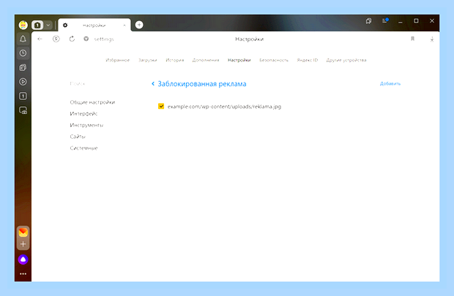Open a new tab with plus button
Image resolution: width=454 pixels, height=296 pixels.
pos(139,25)
